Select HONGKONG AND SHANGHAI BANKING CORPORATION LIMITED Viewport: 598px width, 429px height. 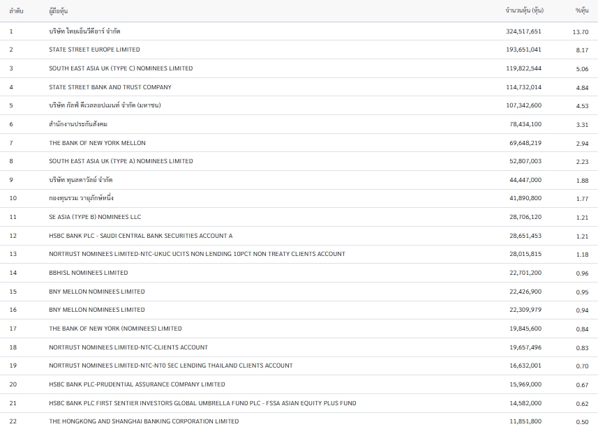coord(144,421)
